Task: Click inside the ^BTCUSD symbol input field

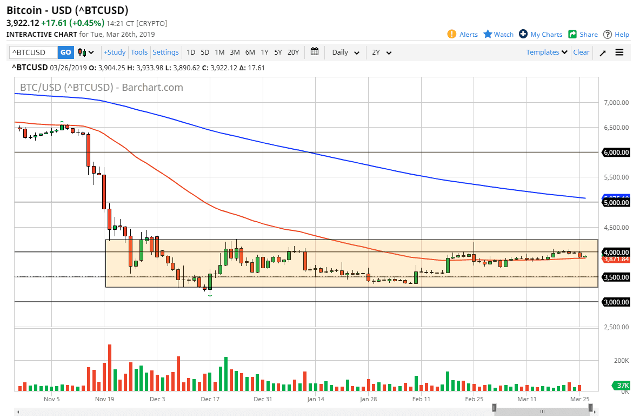Action: point(32,52)
